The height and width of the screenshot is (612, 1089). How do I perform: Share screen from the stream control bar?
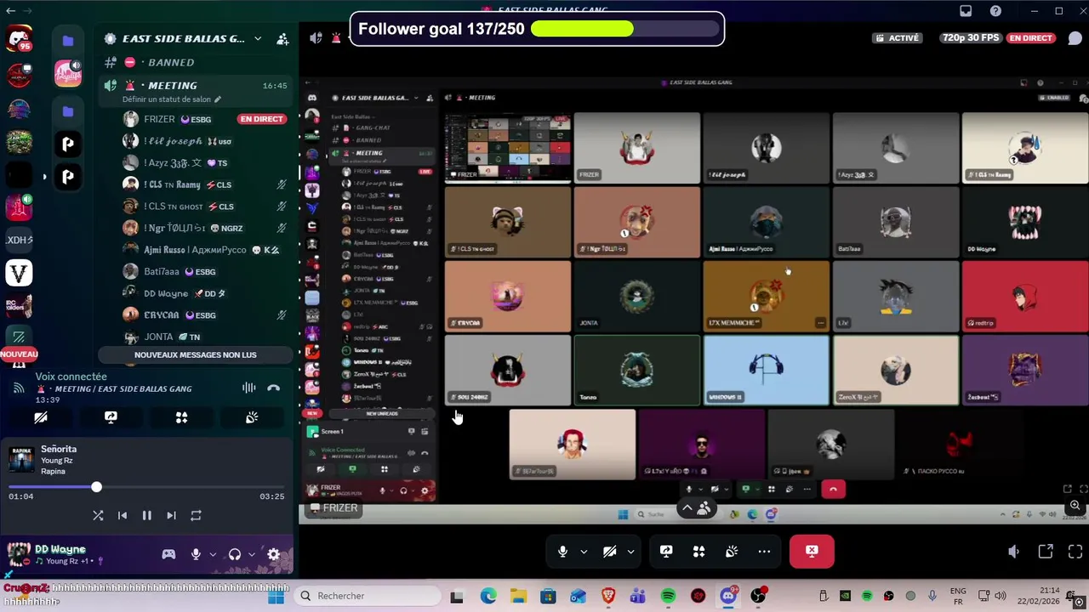point(666,552)
